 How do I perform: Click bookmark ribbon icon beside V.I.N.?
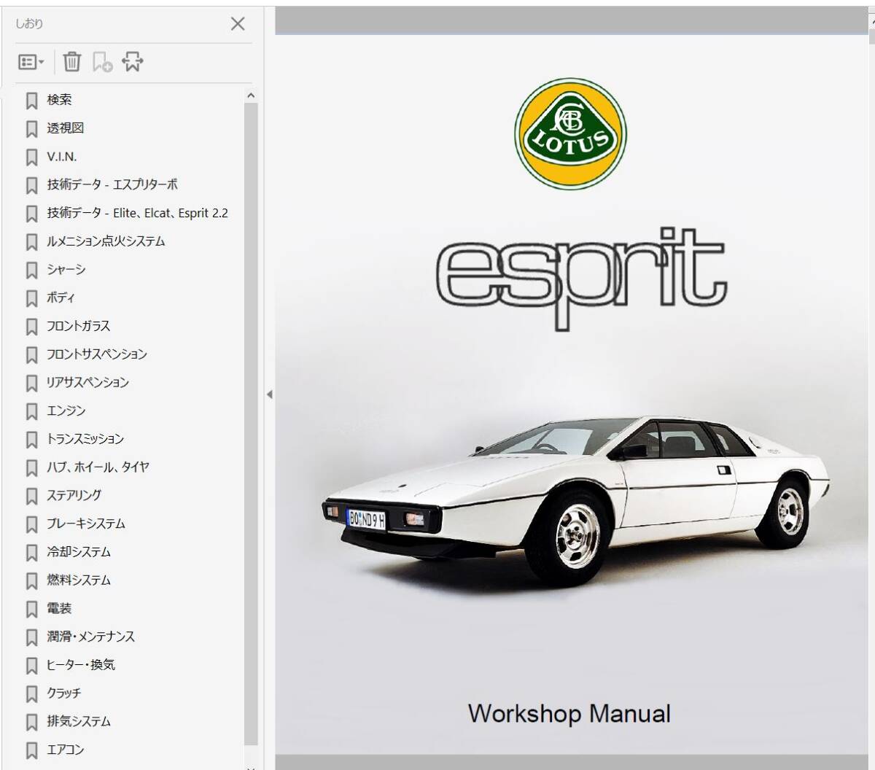point(31,157)
